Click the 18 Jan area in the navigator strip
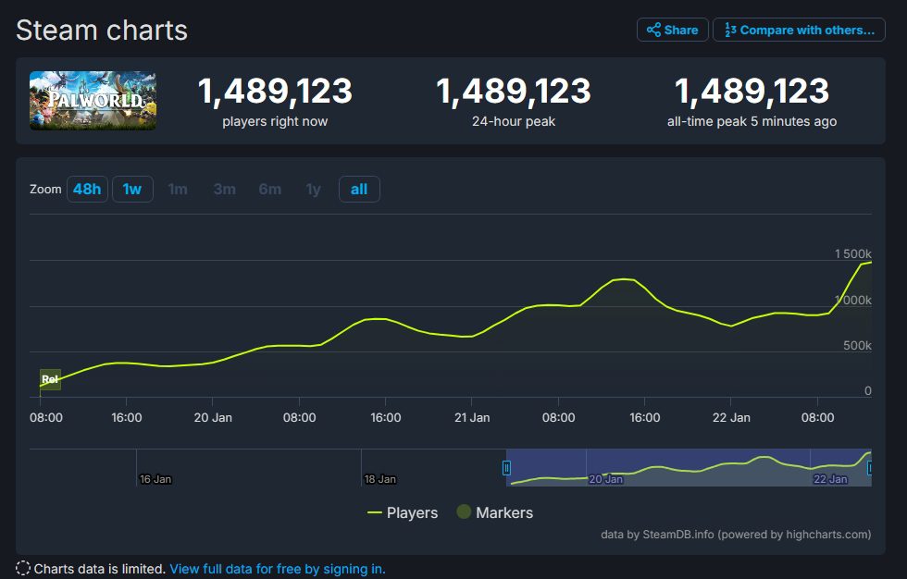Image resolution: width=907 pixels, height=579 pixels. [x=379, y=479]
